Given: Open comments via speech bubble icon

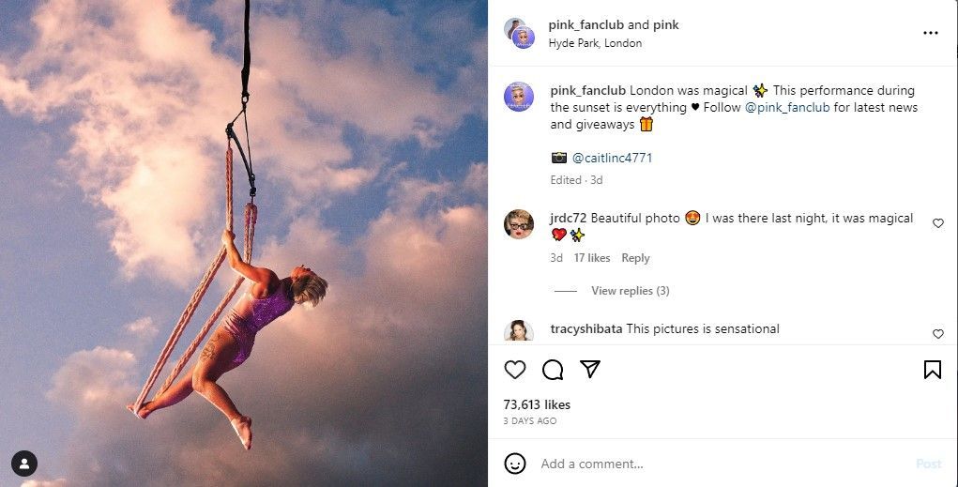Looking at the screenshot, I should pos(553,370).
